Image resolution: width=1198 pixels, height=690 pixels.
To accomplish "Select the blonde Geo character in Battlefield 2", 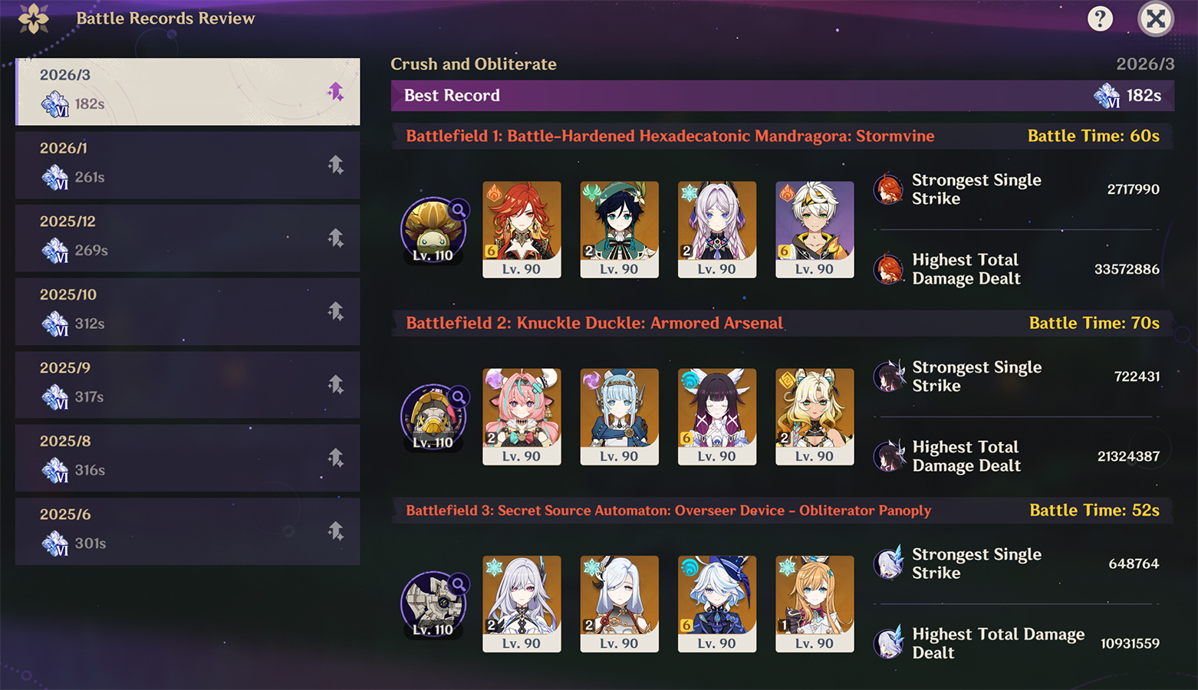I will (815, 416).
